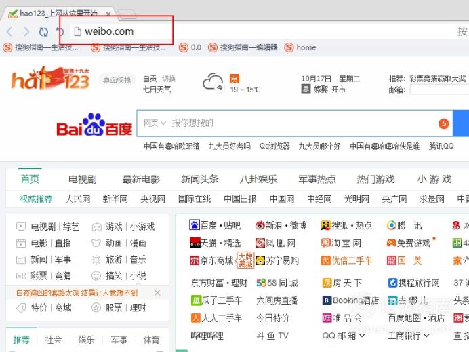Click the TV icon beside 电视剧|综艺

(21, 227)
